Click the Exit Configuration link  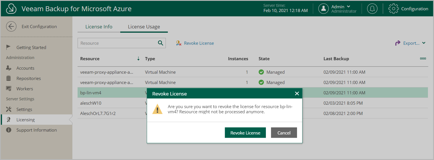click(x=39, y=27)
